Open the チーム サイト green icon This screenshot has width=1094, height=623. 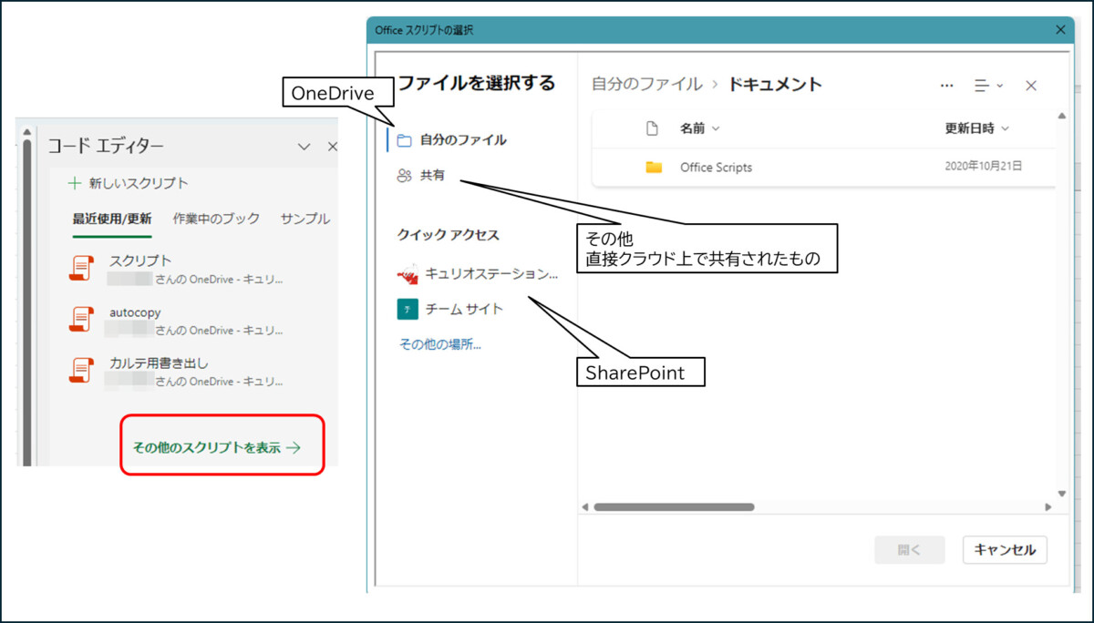point(408,309)
